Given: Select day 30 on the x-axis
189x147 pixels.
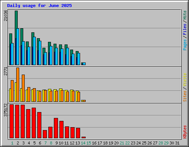Looking at the screenshot, I should click(x=172, y=143).
